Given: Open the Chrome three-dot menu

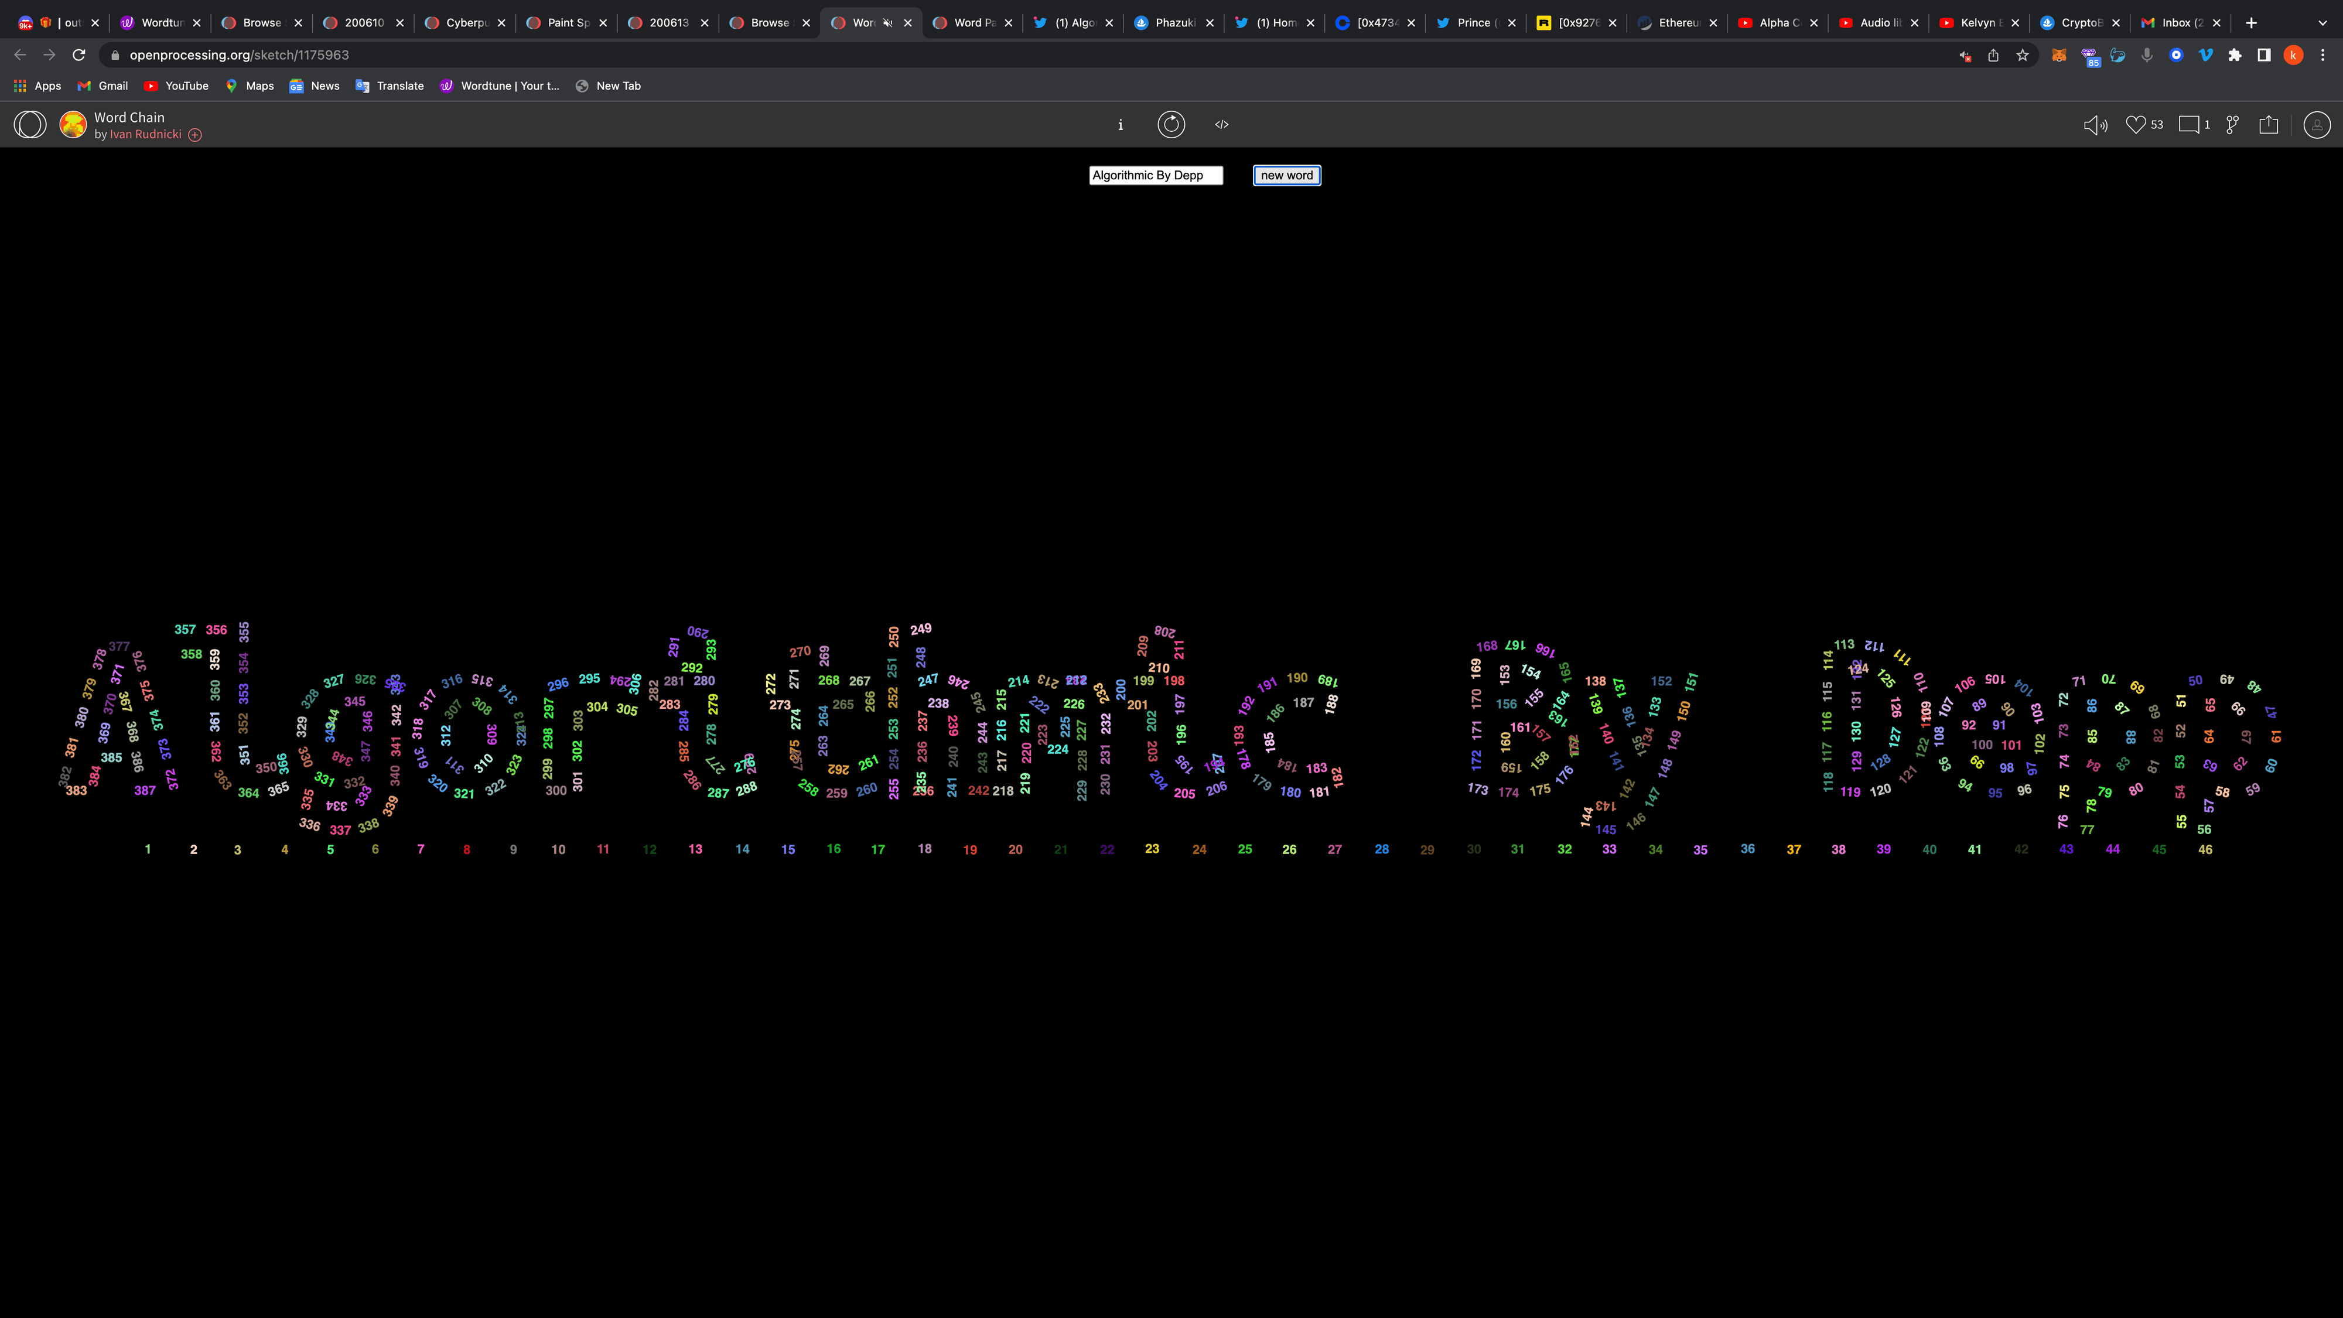Looking at the screenshot, I should tap(2322, 56).
